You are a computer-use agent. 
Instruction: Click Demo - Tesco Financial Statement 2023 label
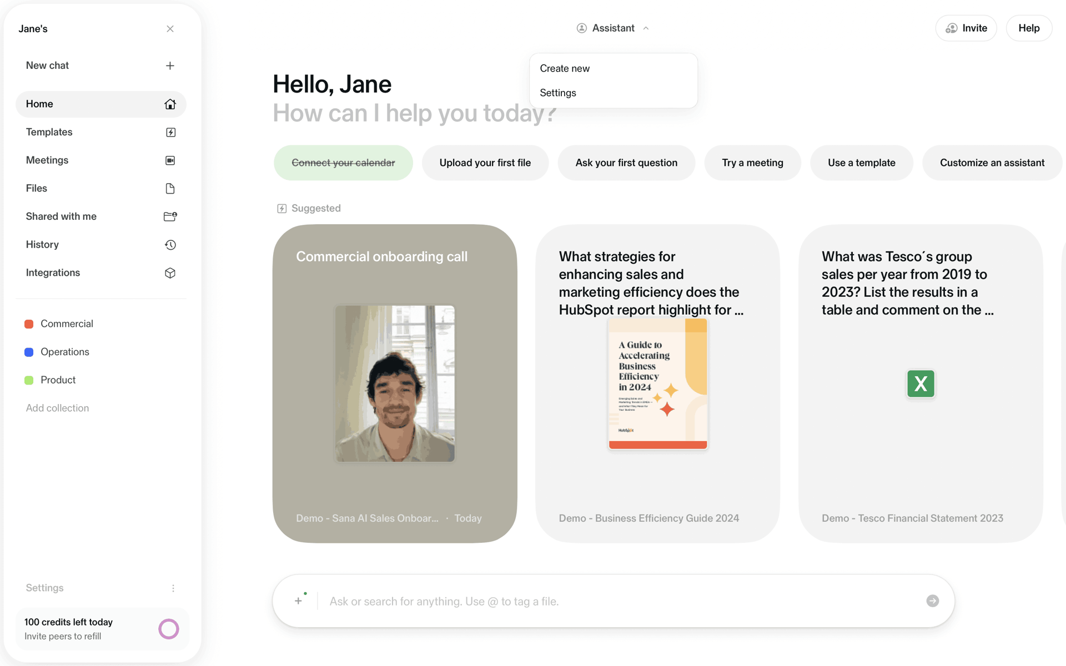912,518
